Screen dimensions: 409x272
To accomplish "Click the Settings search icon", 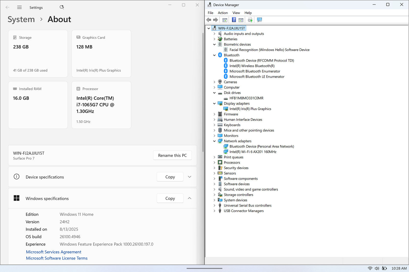I will click(62, 7).
